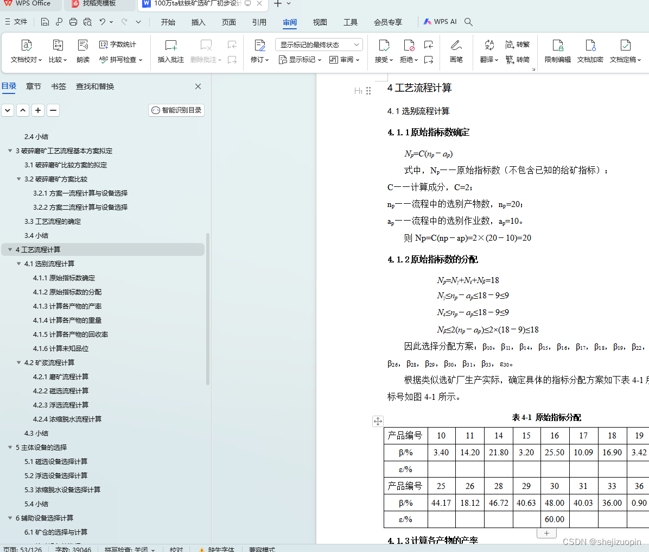Image resolution: width=649 pixels, height=552 pixels.
Task: Open the 文件 menu
Action: click(x=16, y=22)
